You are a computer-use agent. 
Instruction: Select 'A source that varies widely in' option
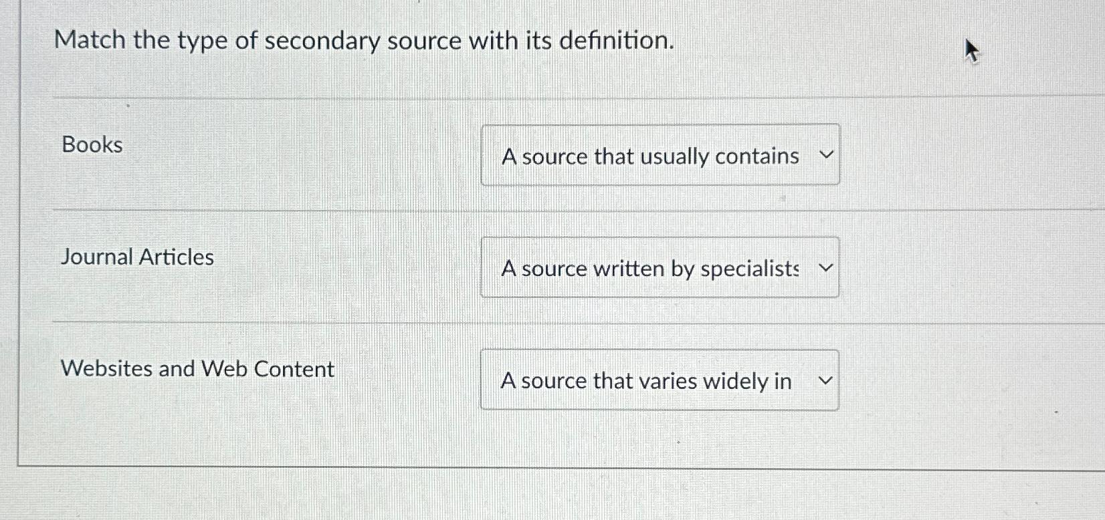[647, 381]
